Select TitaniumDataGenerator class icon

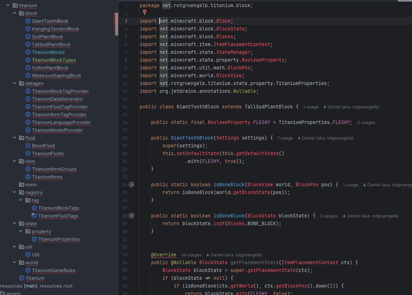[28, 99]
